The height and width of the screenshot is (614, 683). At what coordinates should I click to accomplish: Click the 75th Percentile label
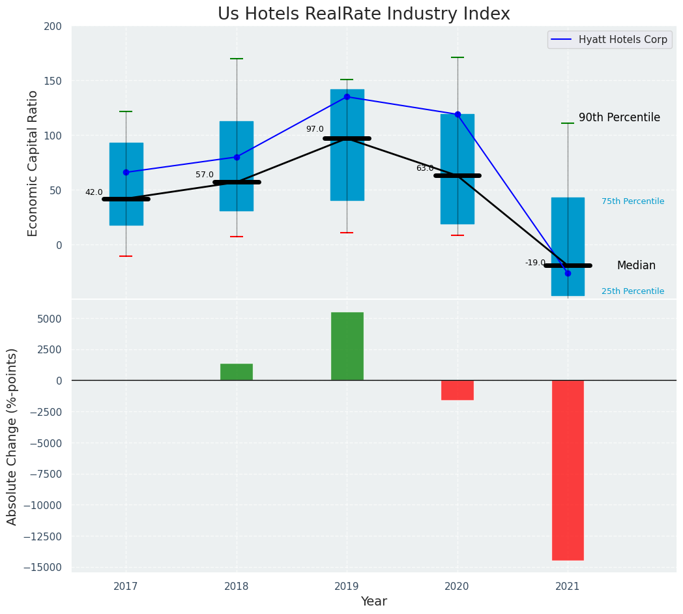pos(632,201)
